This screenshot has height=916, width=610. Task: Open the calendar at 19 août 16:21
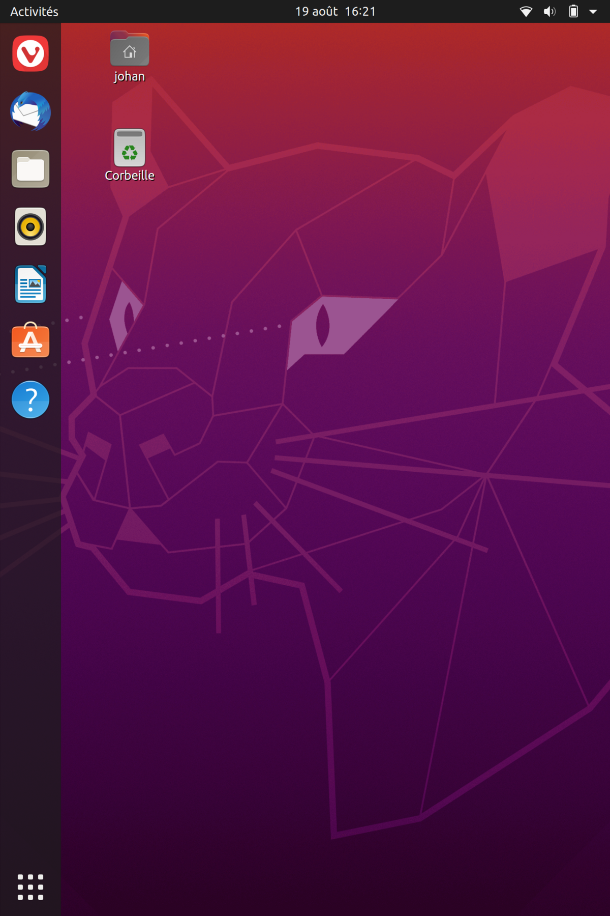(x=335, y=11)
